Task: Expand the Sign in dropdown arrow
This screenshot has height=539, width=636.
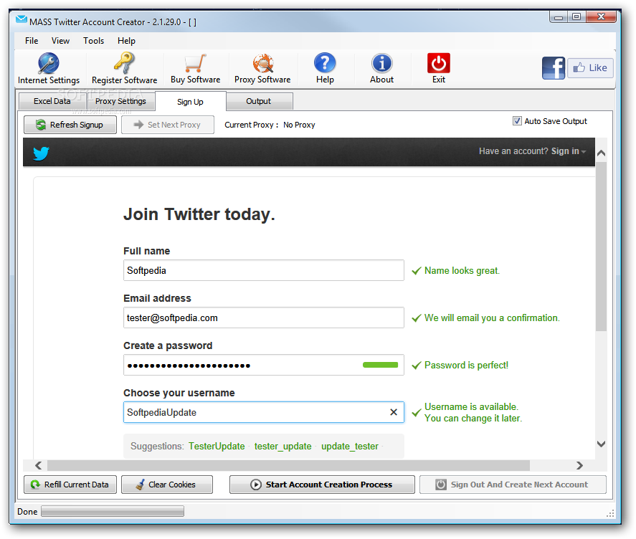Action: click(583, 152)
